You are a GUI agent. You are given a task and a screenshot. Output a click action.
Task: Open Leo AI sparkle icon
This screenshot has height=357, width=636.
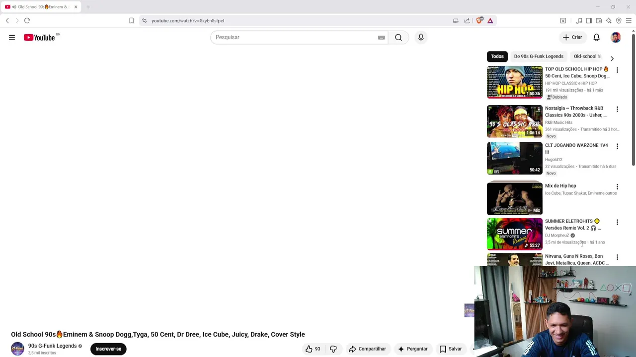coord(609,20)
